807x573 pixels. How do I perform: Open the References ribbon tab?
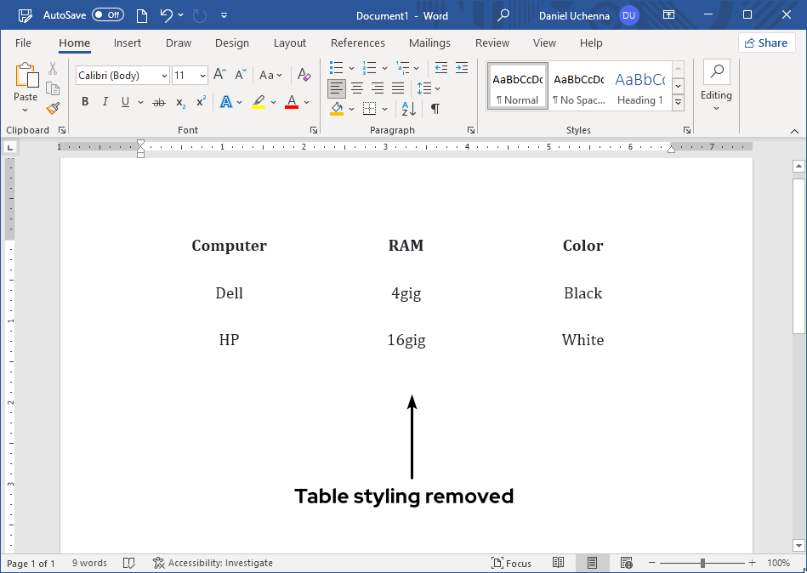click(x=357, y=43)
